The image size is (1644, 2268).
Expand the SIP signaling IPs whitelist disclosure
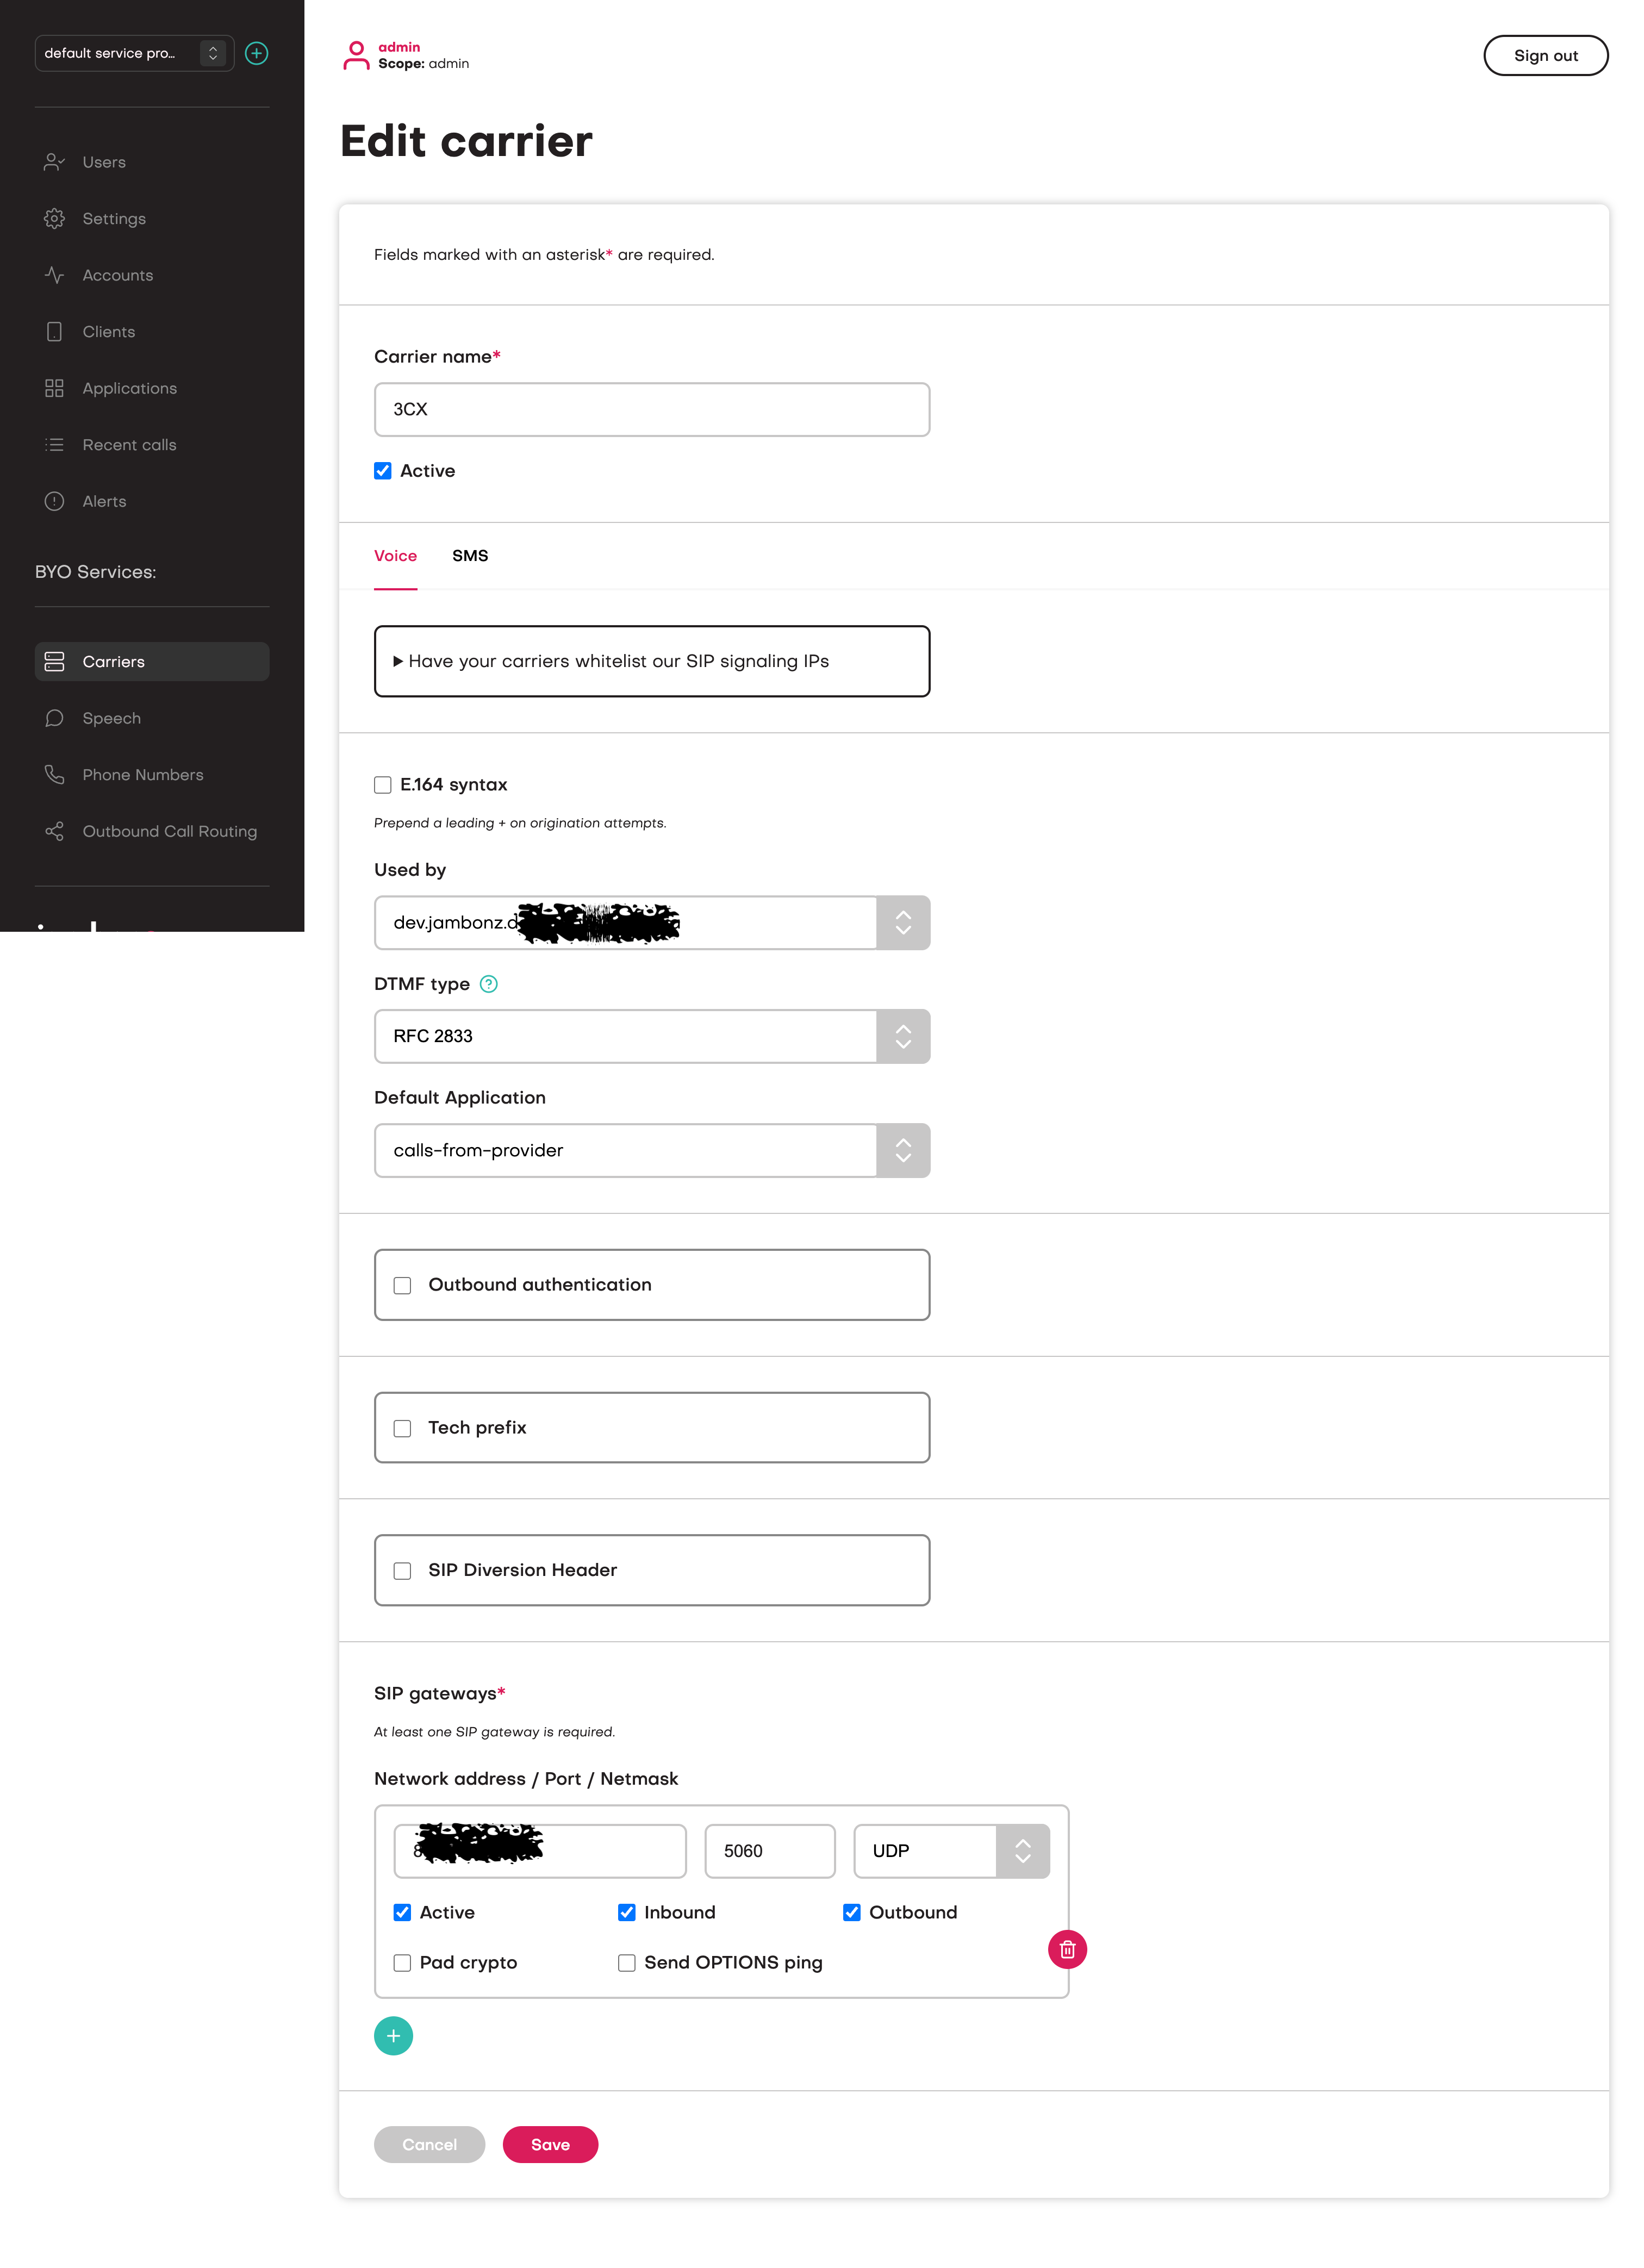click(618, 661)
